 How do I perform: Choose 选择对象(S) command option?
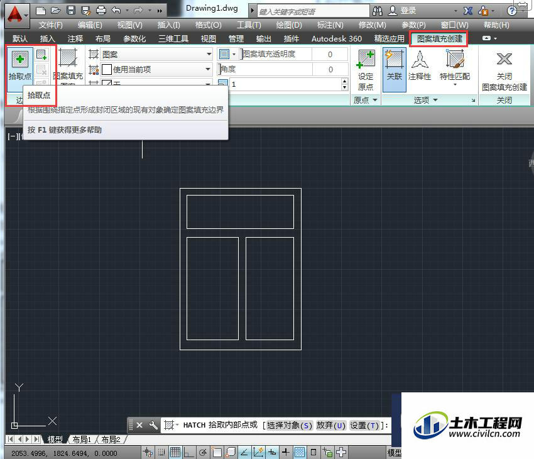(x=290, y=425)
